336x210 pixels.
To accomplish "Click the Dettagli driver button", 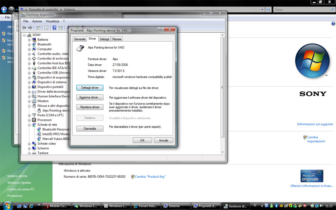I will click(x=90, y=88).
